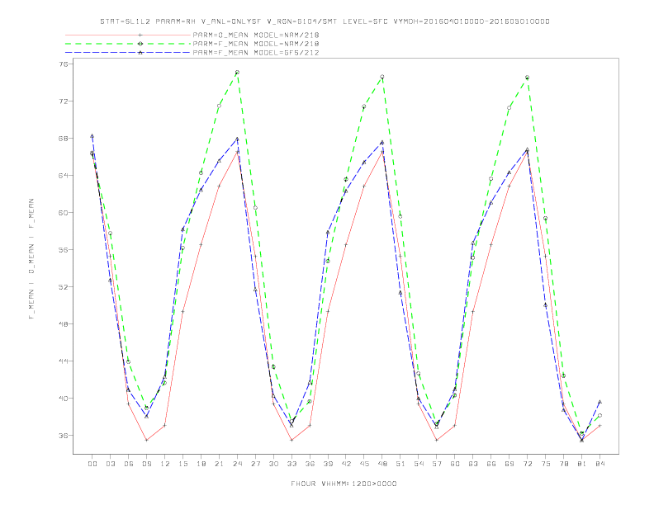Click forecast hour label 81 on x-axis
Screen dimensions: 654x505
point(582,464)
